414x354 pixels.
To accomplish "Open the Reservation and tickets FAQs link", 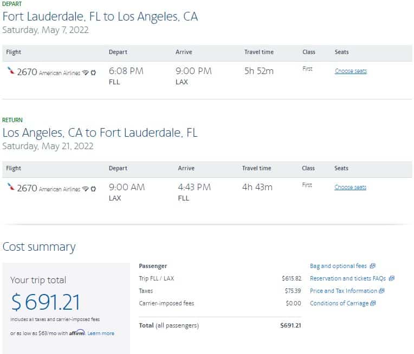I will (347, 278).
